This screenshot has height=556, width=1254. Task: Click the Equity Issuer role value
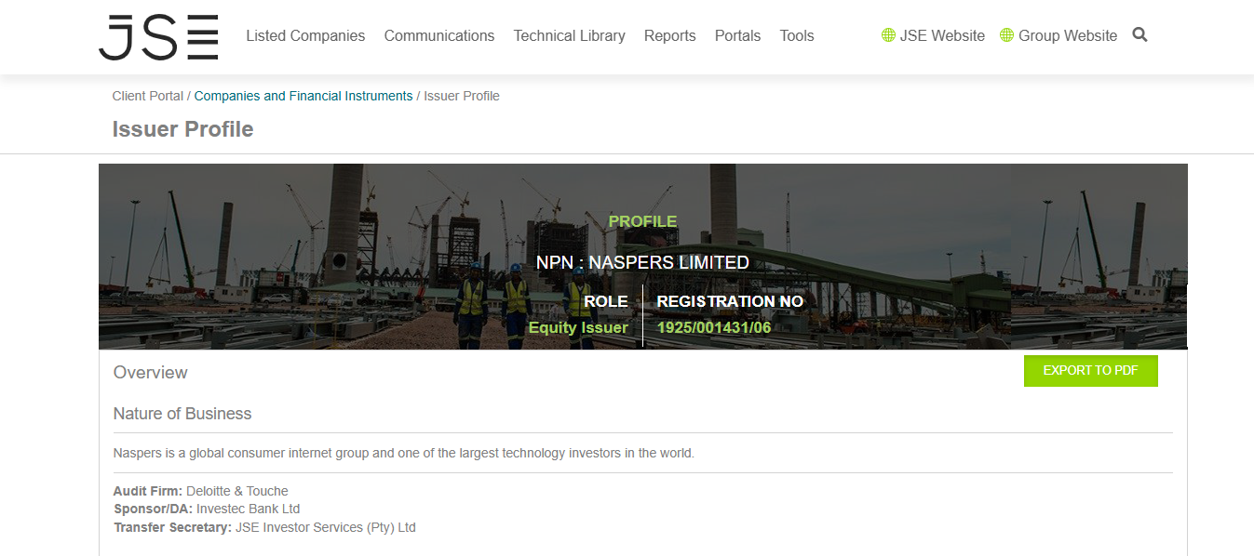(578, 327)
